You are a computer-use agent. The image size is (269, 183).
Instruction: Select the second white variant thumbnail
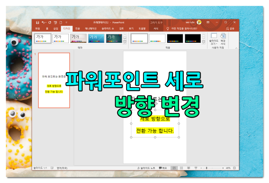157,38
